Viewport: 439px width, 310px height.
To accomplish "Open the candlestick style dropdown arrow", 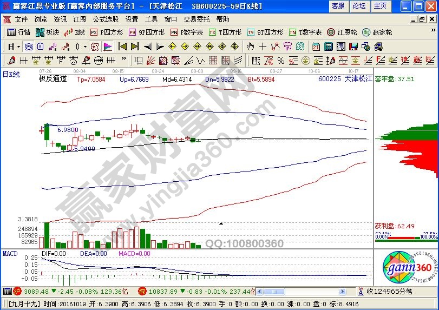I will (x=85, y=47).
